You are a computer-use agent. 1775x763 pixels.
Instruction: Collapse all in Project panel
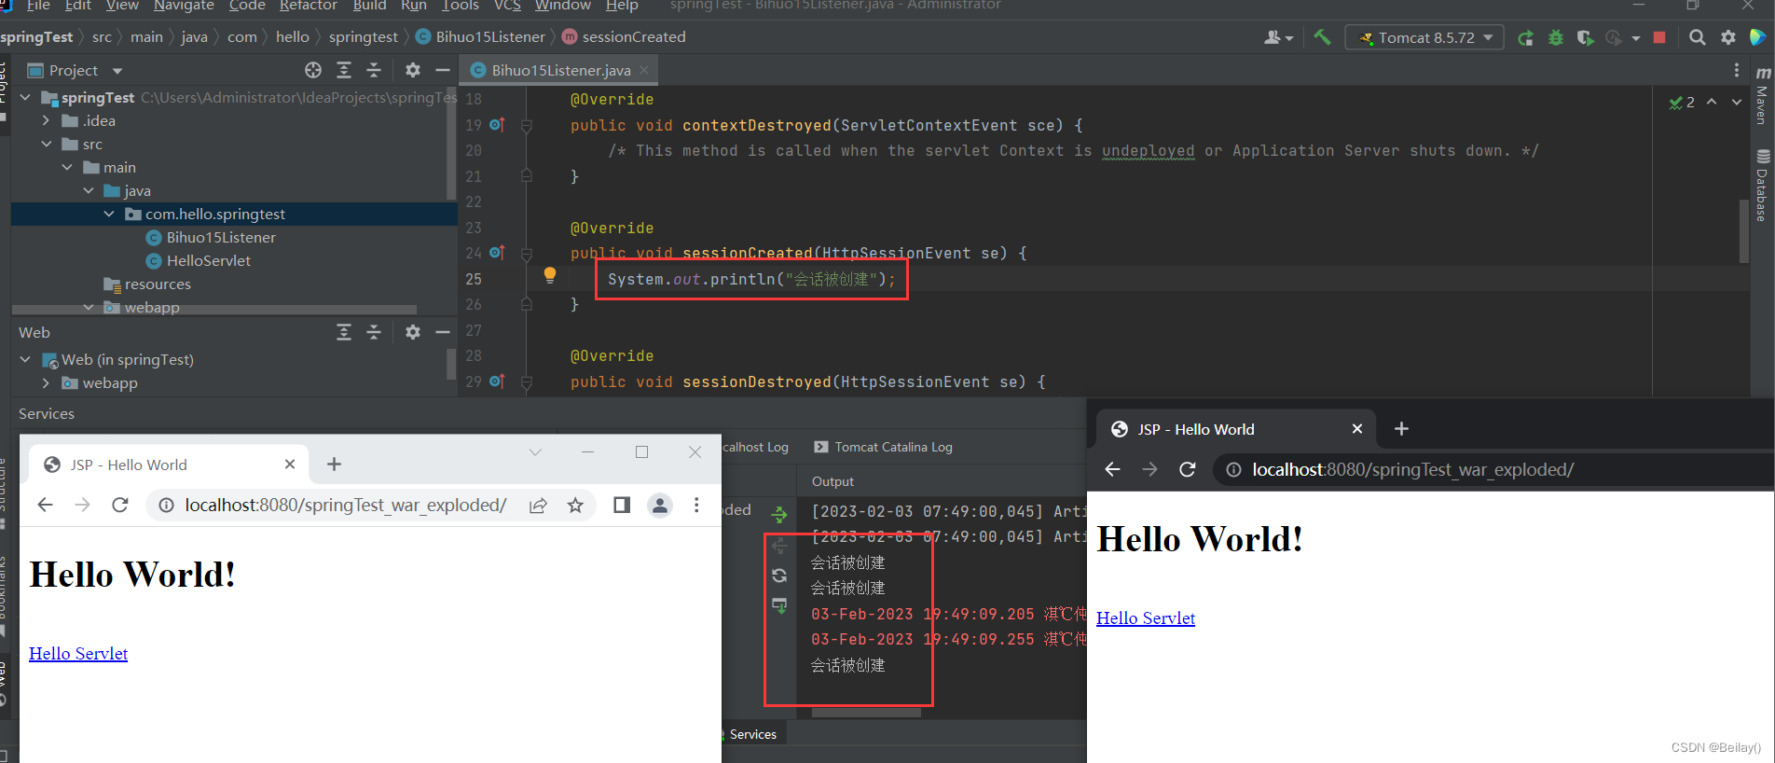[374, 70]
